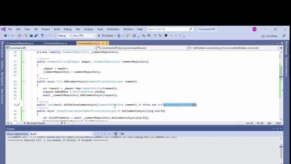Open Comment.API.Service.CommentService type dropdown

pos(142,48)
